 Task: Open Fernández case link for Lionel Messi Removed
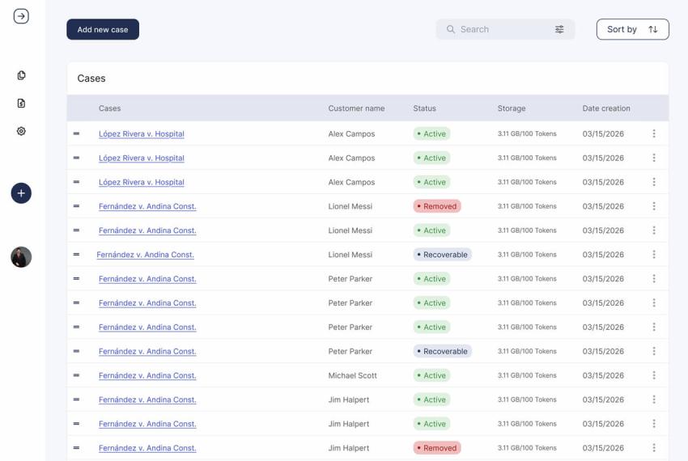tap(147, 206)
